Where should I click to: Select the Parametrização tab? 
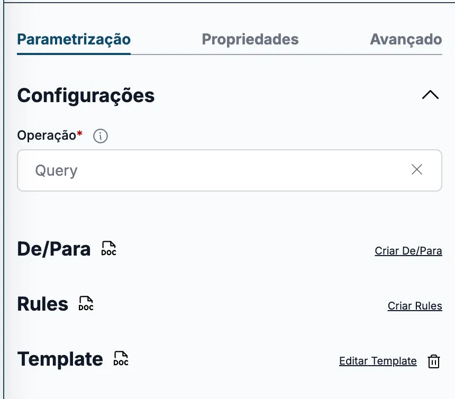click(74, 40)
